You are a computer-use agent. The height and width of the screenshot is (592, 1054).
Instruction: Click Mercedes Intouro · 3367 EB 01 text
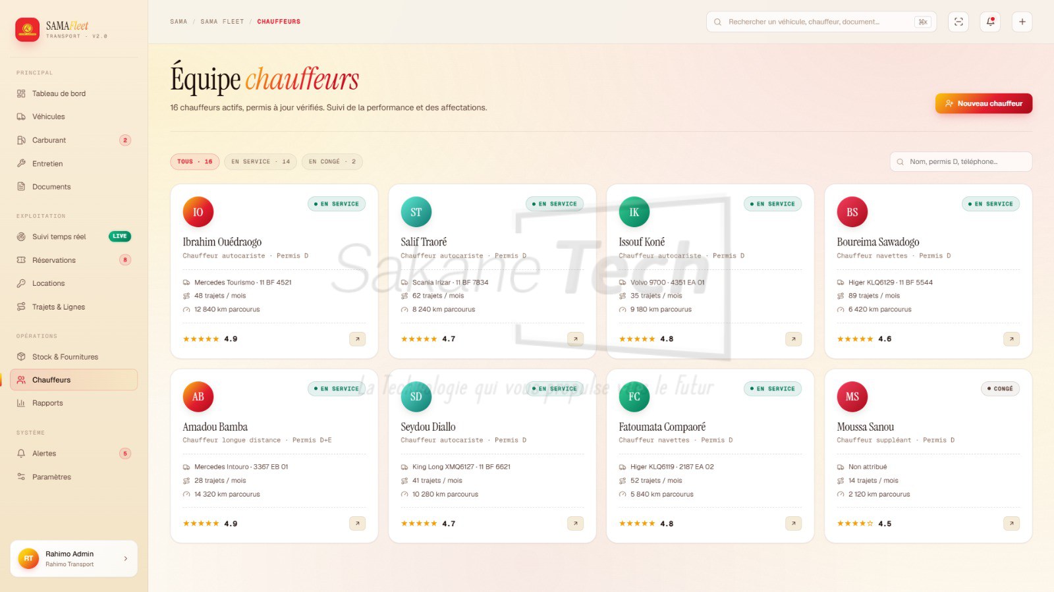pos(241,467)
